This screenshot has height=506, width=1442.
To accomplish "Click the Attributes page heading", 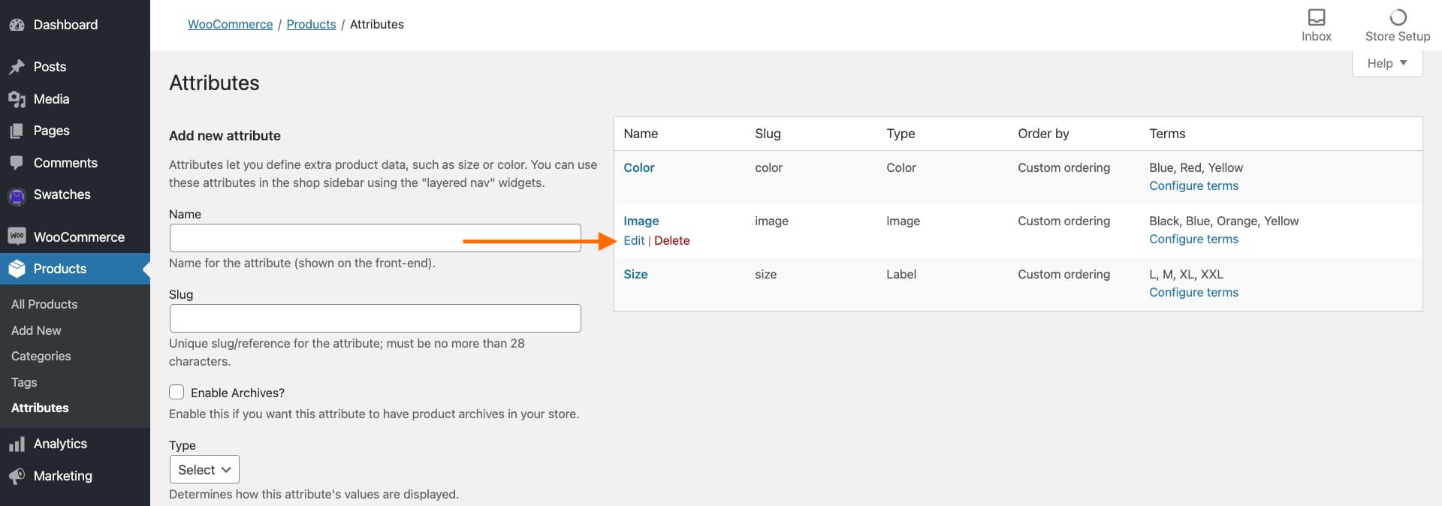I will coord(214,83).
